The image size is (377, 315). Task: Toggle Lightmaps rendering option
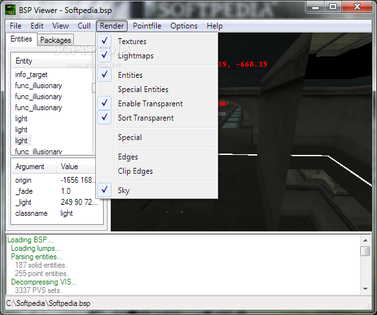coord(157,56)
